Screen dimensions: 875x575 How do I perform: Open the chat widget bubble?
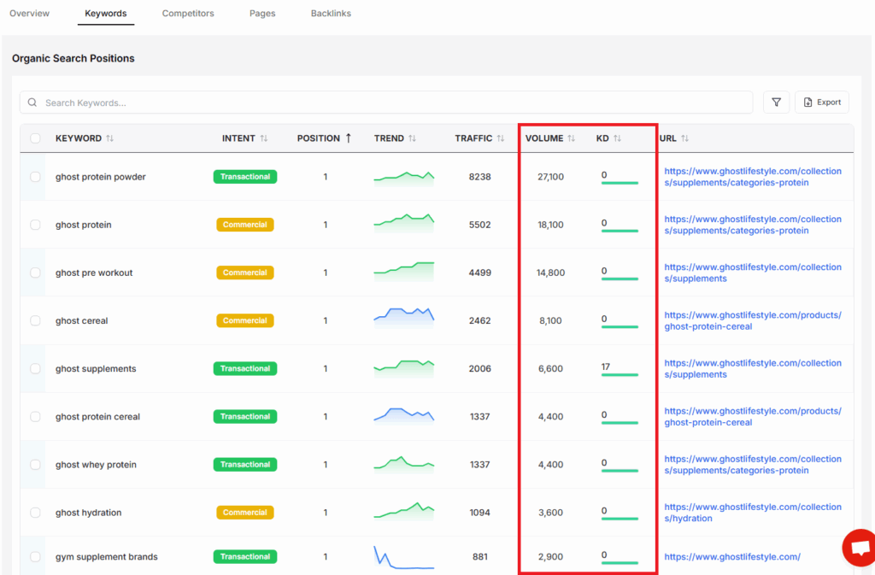(859, 548)
